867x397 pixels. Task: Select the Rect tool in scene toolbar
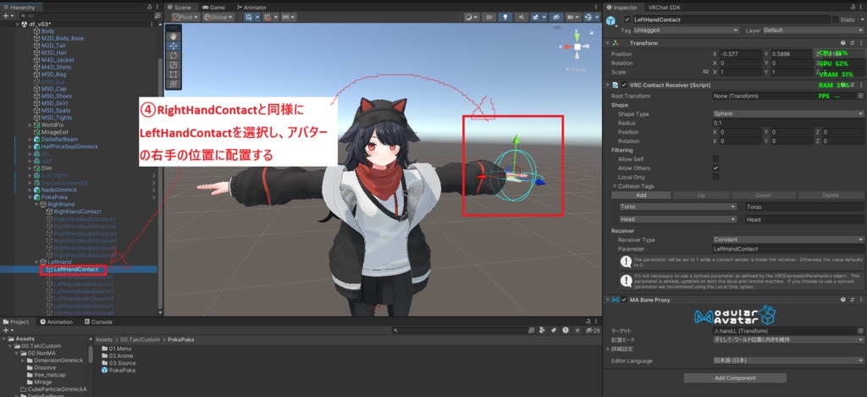[173, 74]
